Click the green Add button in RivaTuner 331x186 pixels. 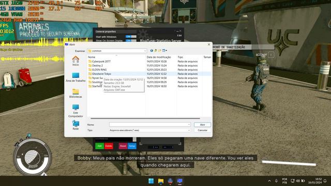click(99, 146)
